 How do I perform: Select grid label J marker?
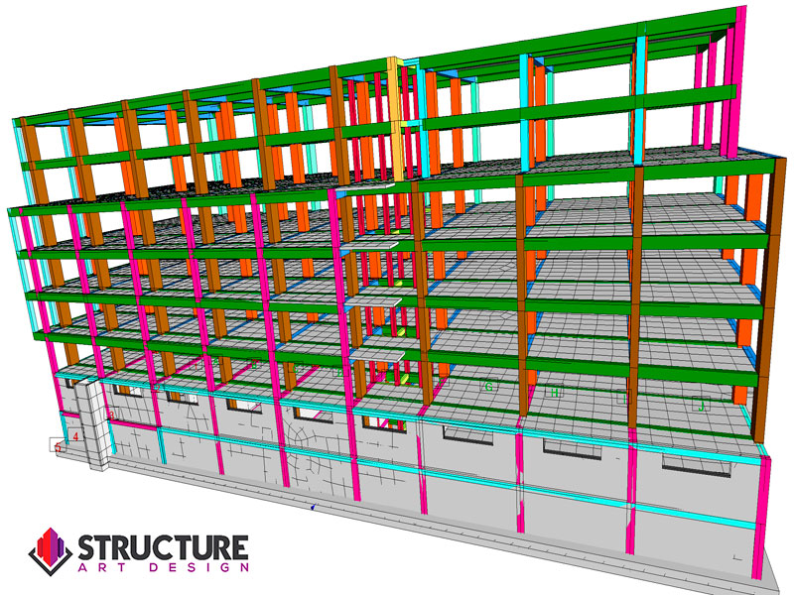(x=701, y=405)
